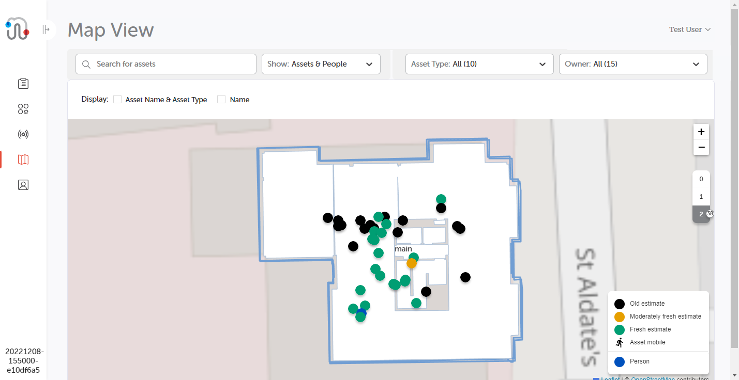
Task: Switch to floor 0 on the map
Action: pyautogui.click(x=701, y=179)
